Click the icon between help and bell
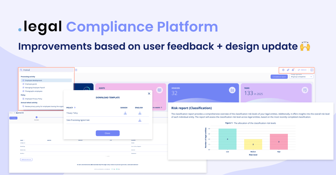The width and height of the screenshot is (336, 175). point(288,70)
